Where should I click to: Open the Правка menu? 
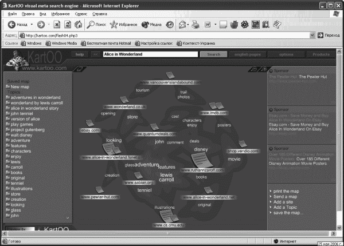click(28, 14)
